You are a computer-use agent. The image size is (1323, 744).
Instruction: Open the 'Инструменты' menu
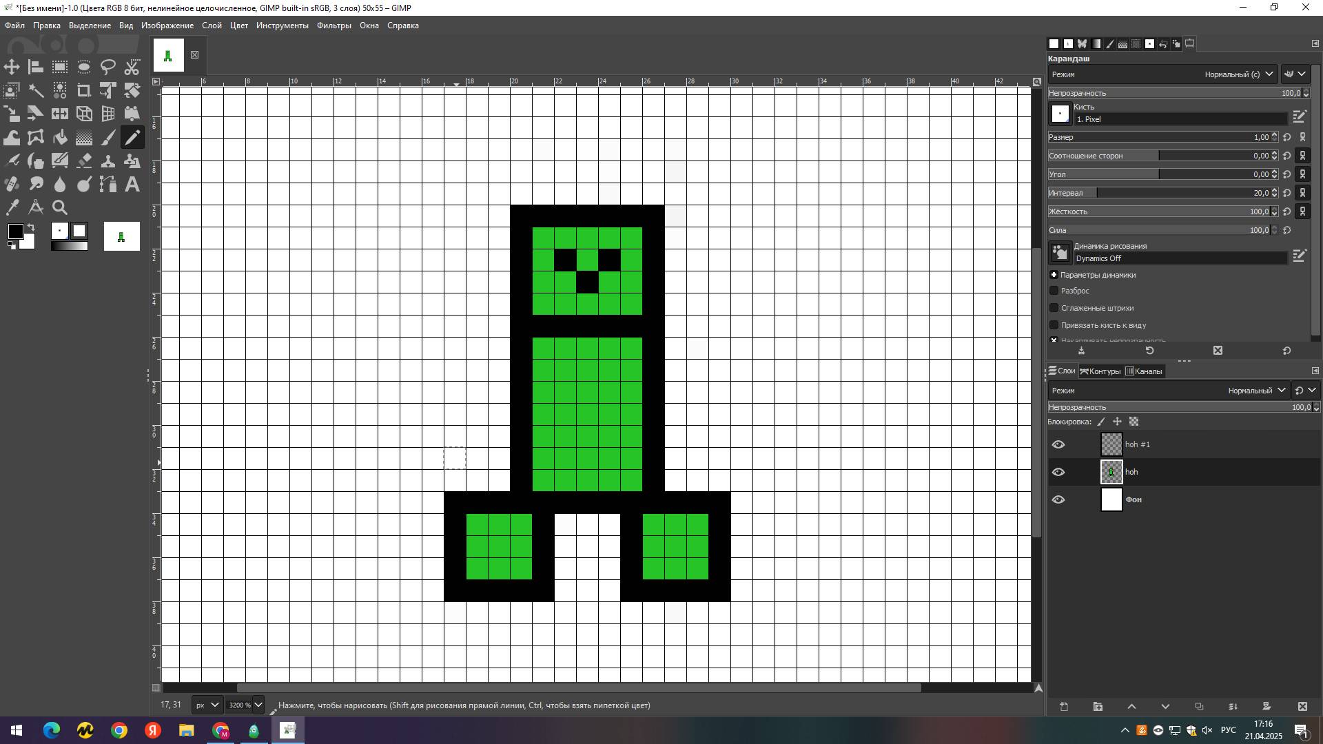pos(283,25)
